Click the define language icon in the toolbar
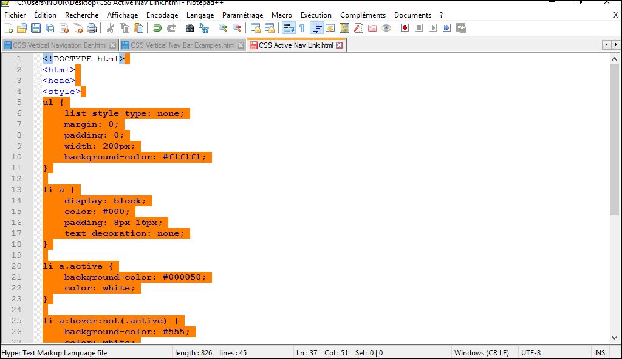The height and width of the screenshot is (359, 622). 330,28
